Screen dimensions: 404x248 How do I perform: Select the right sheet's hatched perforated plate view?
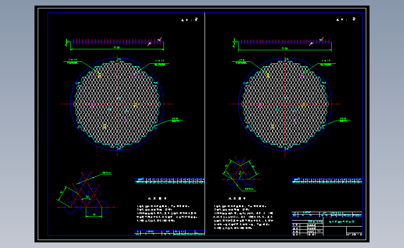pos(285,104)
